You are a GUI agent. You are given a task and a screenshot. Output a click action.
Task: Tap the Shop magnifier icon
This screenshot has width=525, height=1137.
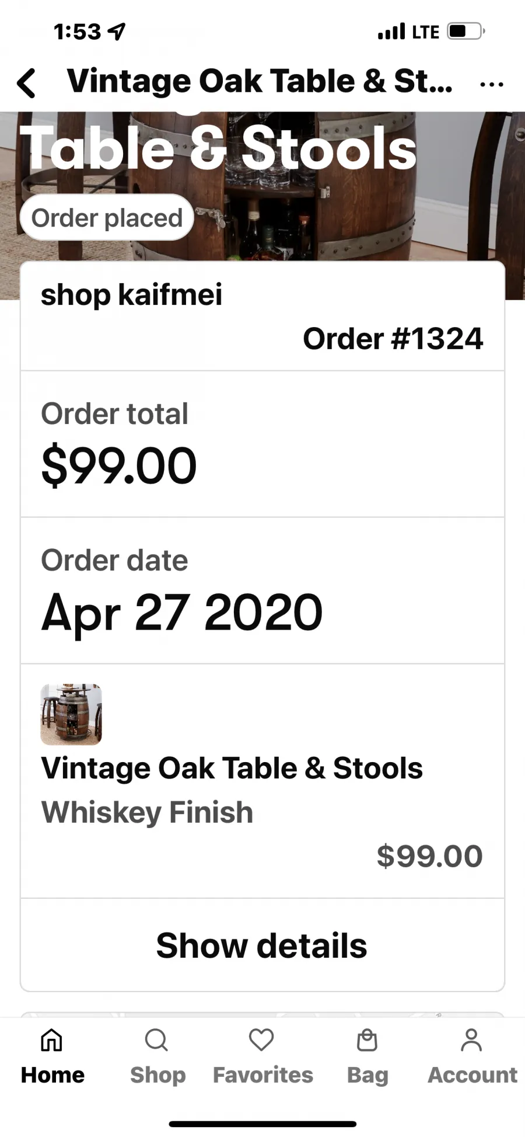pos(156,1039)
